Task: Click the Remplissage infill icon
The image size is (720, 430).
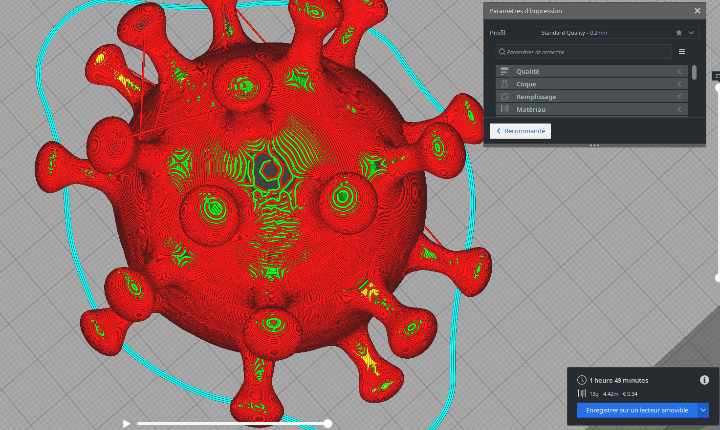Action: (x=504, y=97)
